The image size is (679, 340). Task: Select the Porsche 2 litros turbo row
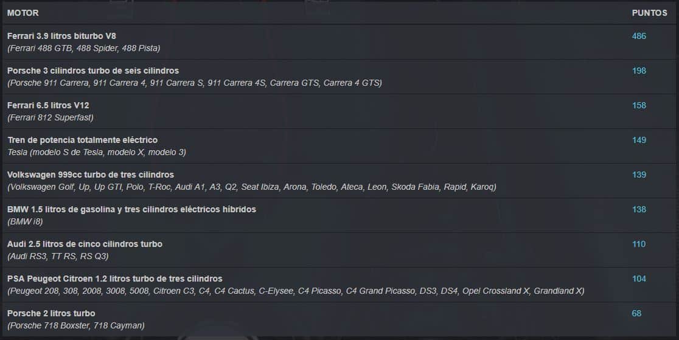[x=340, y=319]
